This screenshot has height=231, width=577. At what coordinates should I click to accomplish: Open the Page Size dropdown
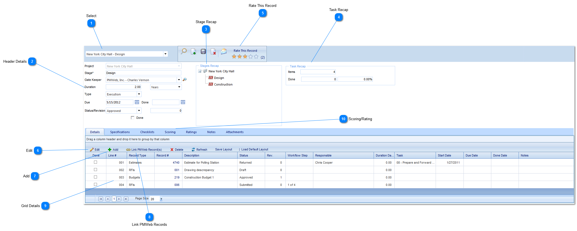(x=161, y=199)
